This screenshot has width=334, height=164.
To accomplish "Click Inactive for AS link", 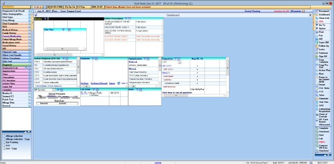I will 281,11.
